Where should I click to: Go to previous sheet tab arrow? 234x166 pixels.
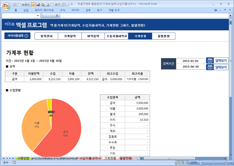tap(7, 158)
